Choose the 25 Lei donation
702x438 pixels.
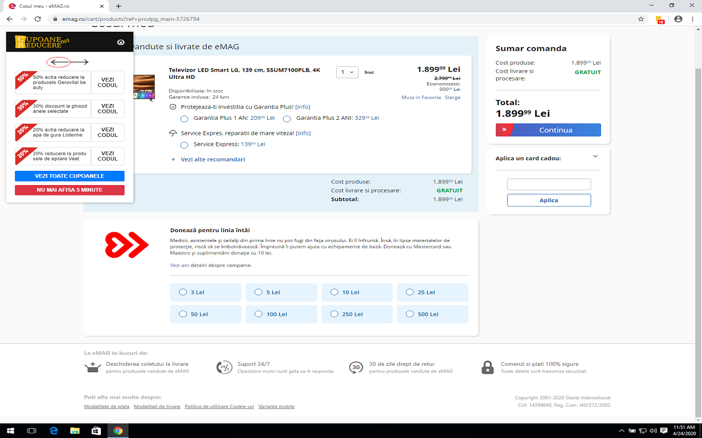coord(433,292)
